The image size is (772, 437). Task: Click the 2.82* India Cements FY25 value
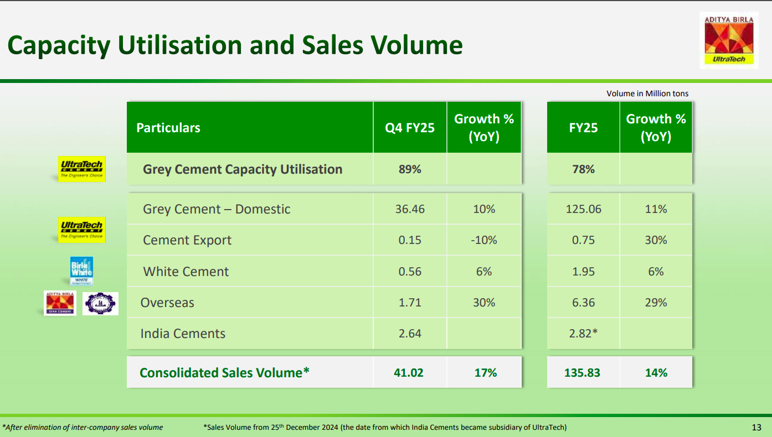click(583, 334)
